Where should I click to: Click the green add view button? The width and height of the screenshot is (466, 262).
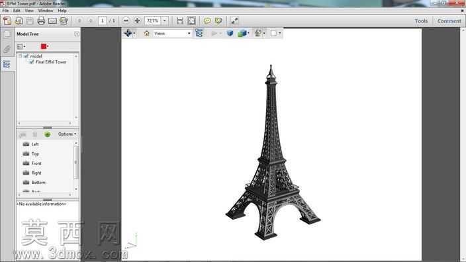pos(47,134)
